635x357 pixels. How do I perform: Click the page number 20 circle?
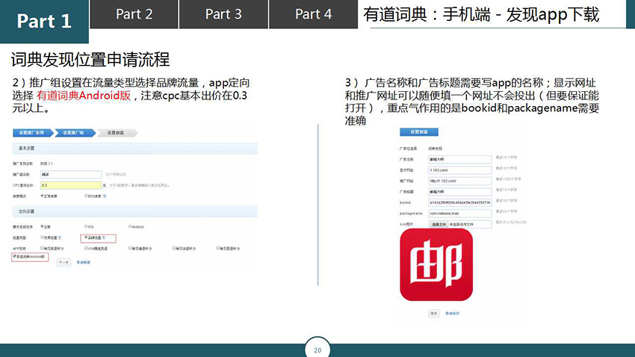(x=317, y=349)
